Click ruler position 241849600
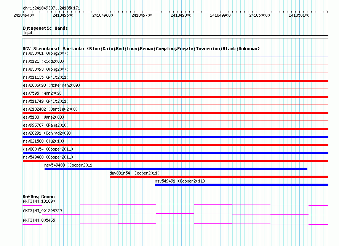This screenshot has width=339, height=246. 102,15
